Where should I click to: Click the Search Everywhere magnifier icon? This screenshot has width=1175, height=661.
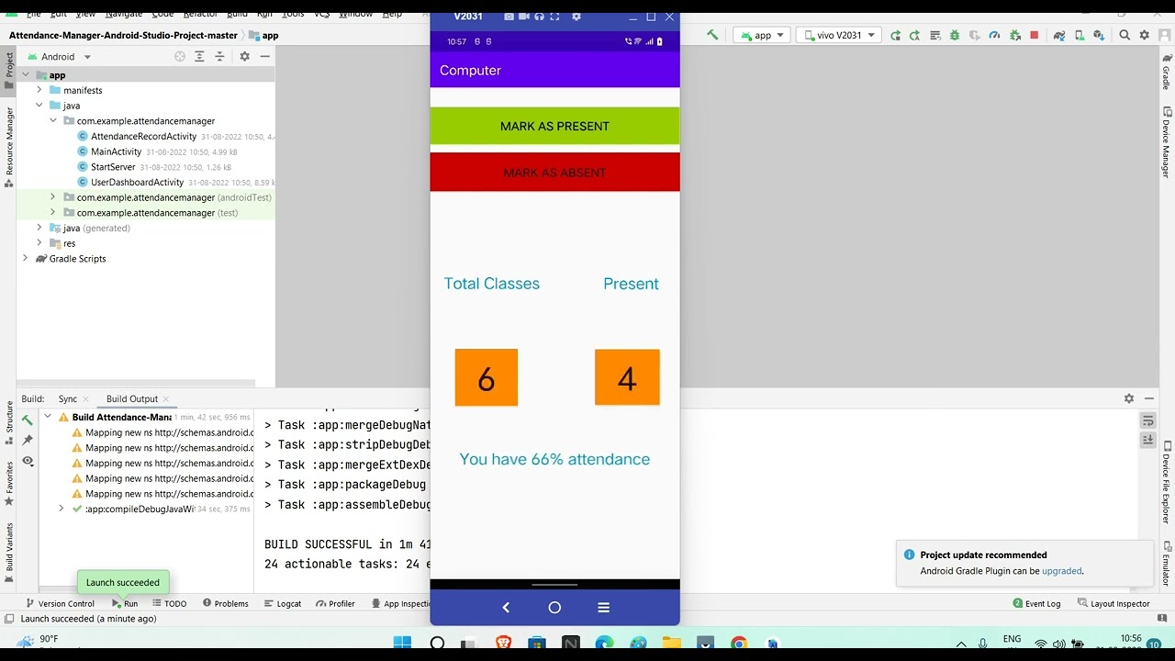pos(1125,35)
